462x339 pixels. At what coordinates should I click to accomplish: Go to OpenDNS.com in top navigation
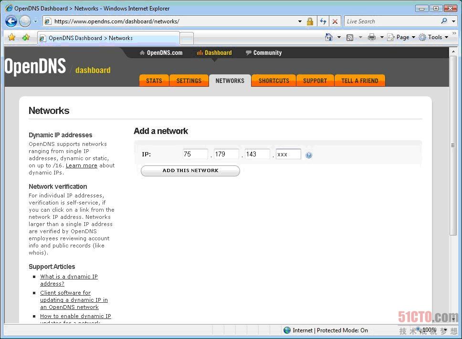[161, 52]
